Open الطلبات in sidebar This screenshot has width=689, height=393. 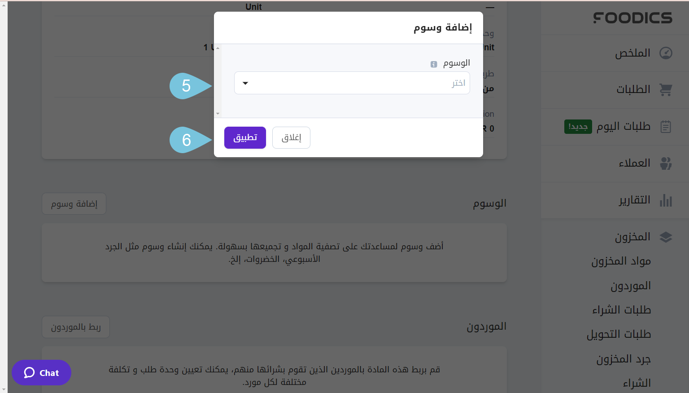coord(633,90)
